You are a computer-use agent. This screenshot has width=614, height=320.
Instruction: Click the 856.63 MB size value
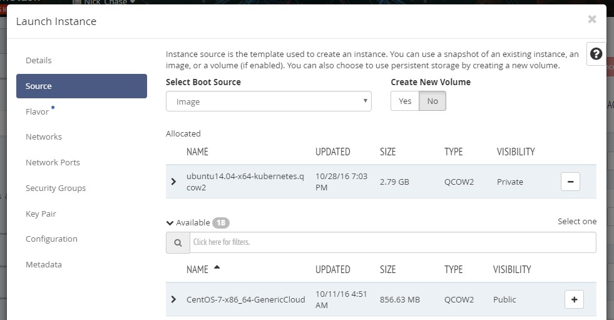[399, 299]
